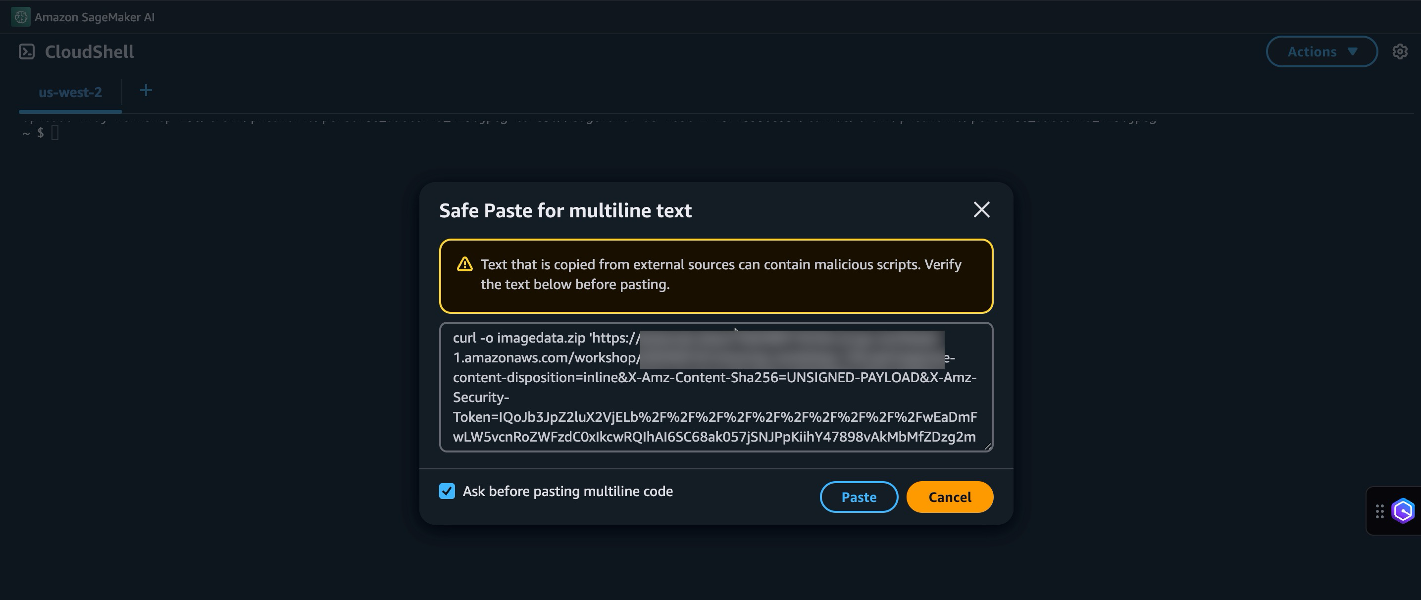Click the malicious scripts warning message

[x=720, y=275]
